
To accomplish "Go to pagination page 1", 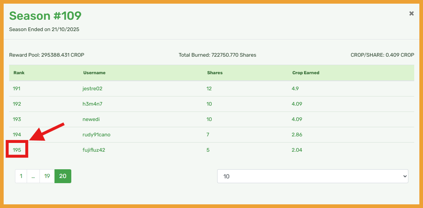I will pyautogui.click(x=21, y=176).
